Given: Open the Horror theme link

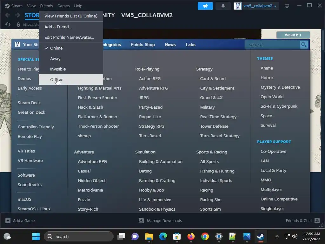Looking at the screenshot, I should click(x=267, y=78).
